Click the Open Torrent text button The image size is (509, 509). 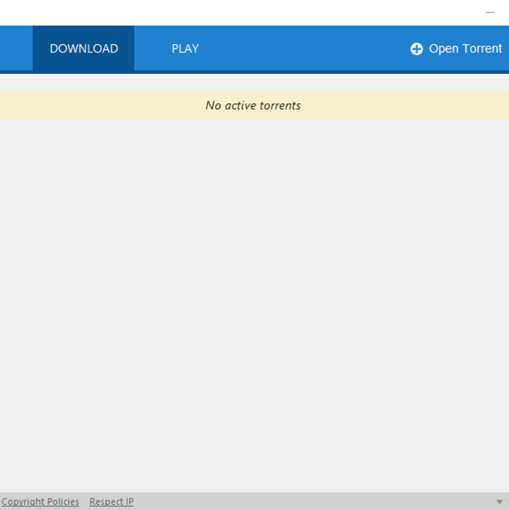(465, 49)
